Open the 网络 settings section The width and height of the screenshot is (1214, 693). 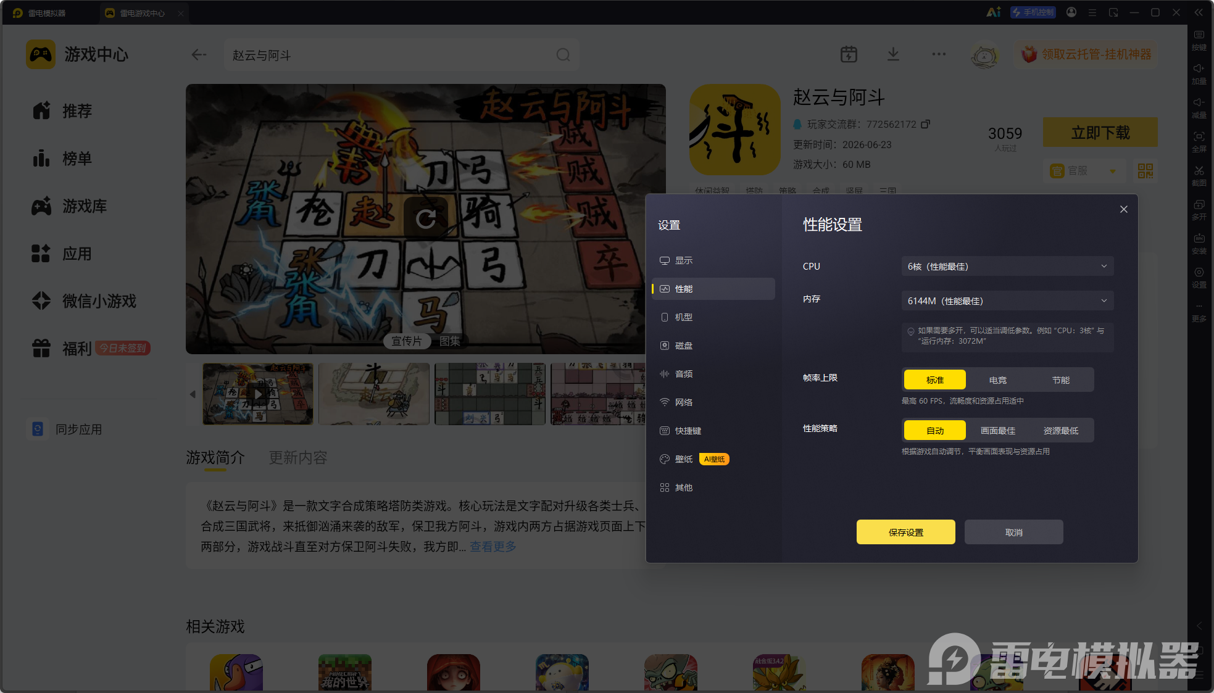click(x=713, y=402)
